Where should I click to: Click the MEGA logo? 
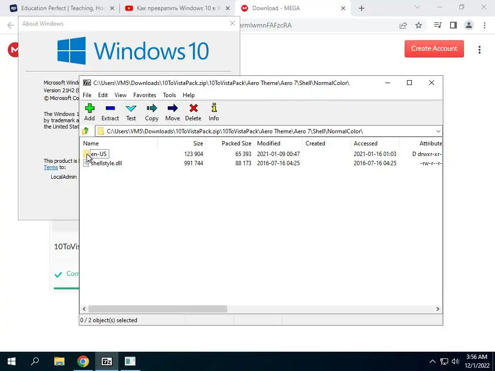pos(13,50)
